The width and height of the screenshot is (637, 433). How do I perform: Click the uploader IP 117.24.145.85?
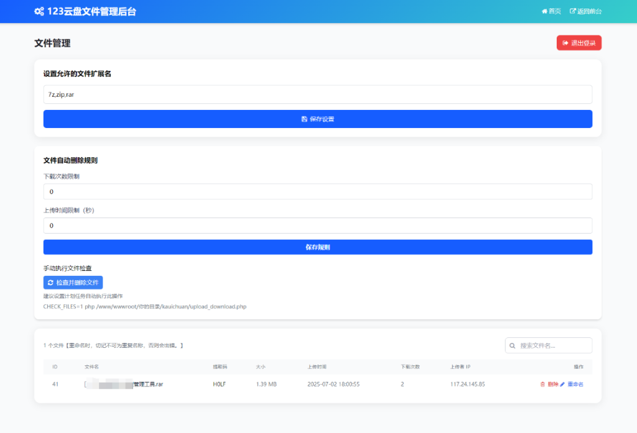pyautogui.click(x=467, y=385)
